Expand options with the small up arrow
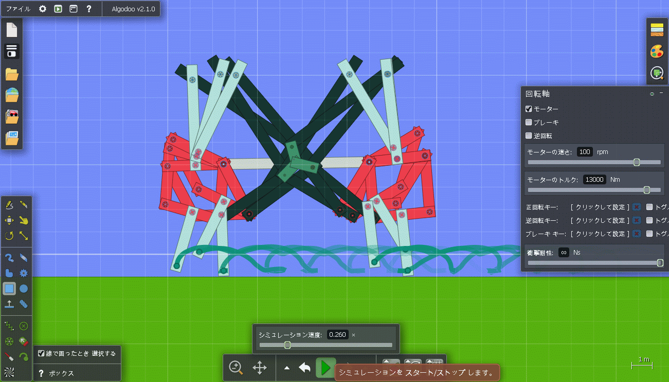The height and width of the screenshot is (382, 669). tap(287, 368)
